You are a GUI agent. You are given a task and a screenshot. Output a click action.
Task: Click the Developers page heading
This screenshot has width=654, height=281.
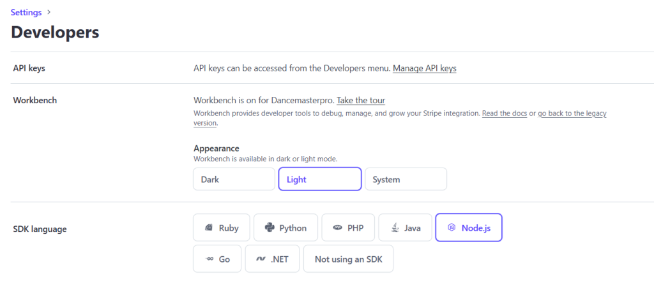coord(55,32)
